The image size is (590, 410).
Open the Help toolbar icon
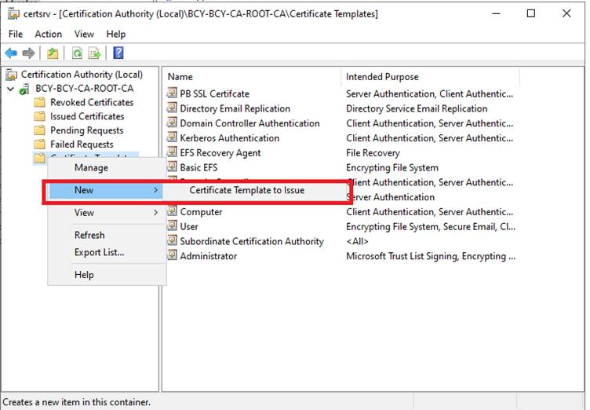118,53
